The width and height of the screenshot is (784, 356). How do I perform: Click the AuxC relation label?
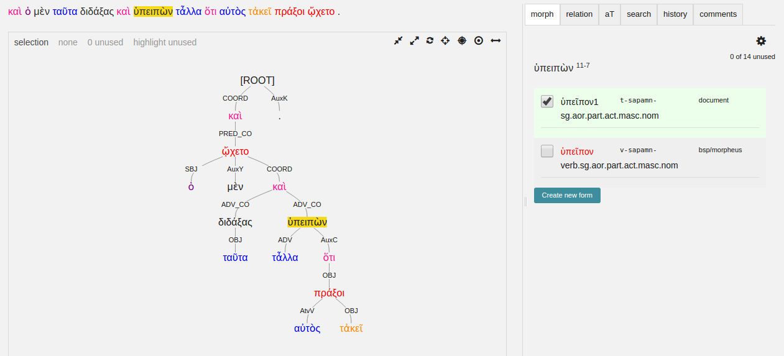[x=330, y=240]
